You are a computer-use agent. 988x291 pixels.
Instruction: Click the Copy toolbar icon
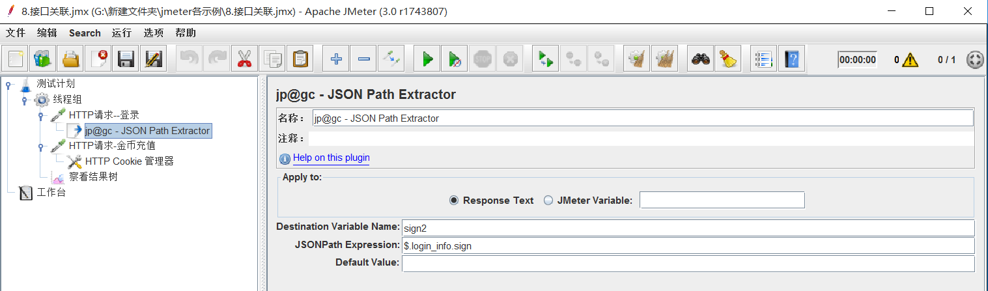point(272,59)
